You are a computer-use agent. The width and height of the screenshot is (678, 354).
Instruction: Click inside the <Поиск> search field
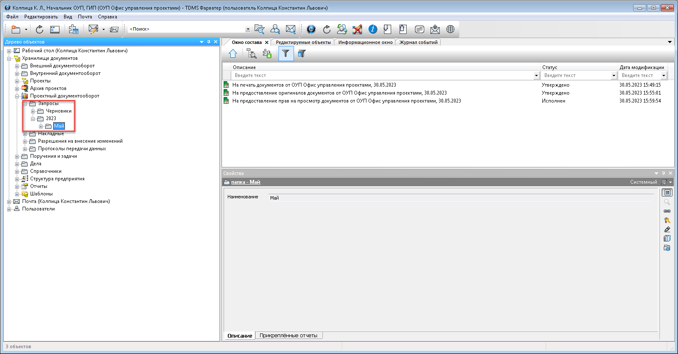[x=186, y=29]
